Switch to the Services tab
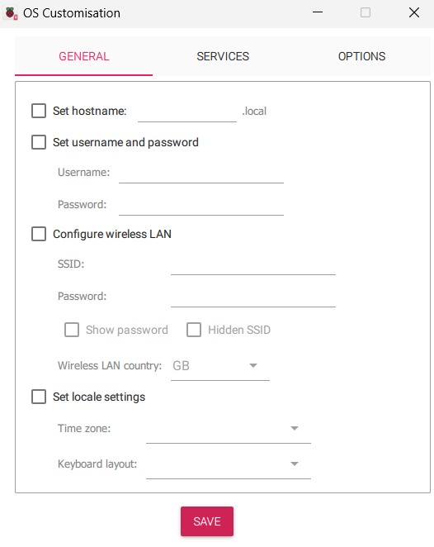Viewport: 434px width, 547px height. [x=223, y=56]
